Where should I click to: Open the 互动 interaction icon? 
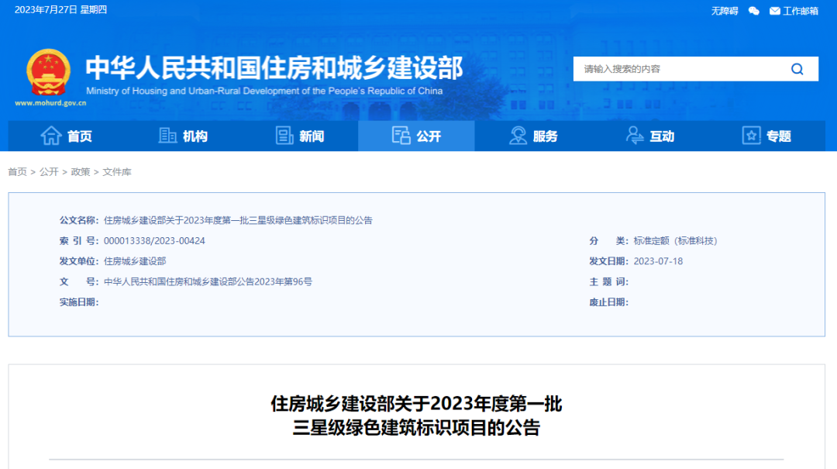click(633, 136)
